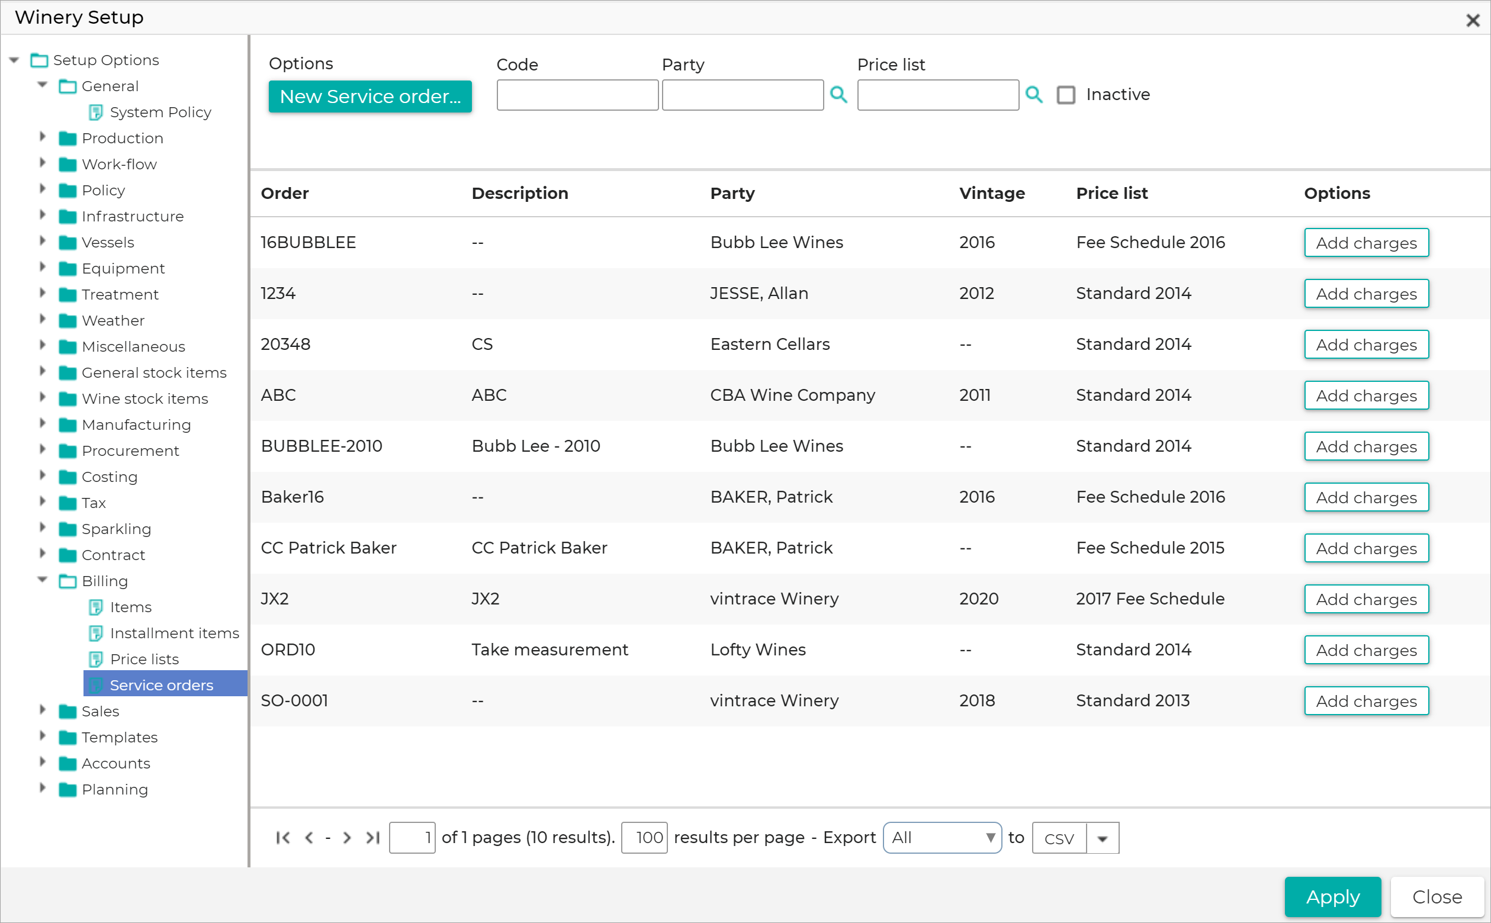The height and width of the screenshot is (923, 1491).
Task: Add charges for order SO-0001
Action: (x=1367, y=701)
